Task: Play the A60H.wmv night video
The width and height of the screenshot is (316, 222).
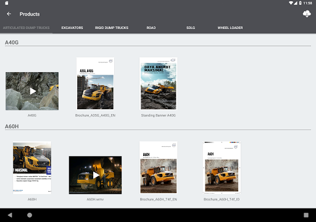Action: (95, 175)
